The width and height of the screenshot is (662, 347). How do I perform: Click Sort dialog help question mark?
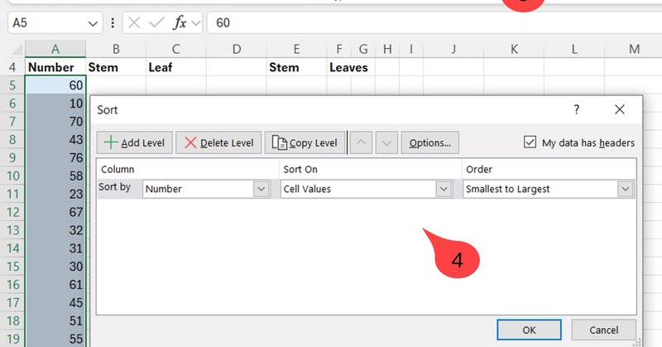[576, 110]
